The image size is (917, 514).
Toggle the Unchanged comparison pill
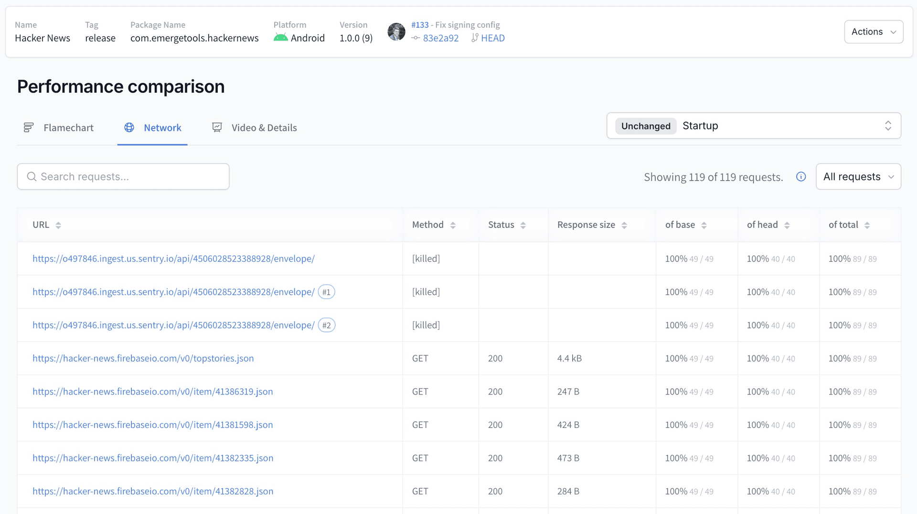(x=645, y=126)
